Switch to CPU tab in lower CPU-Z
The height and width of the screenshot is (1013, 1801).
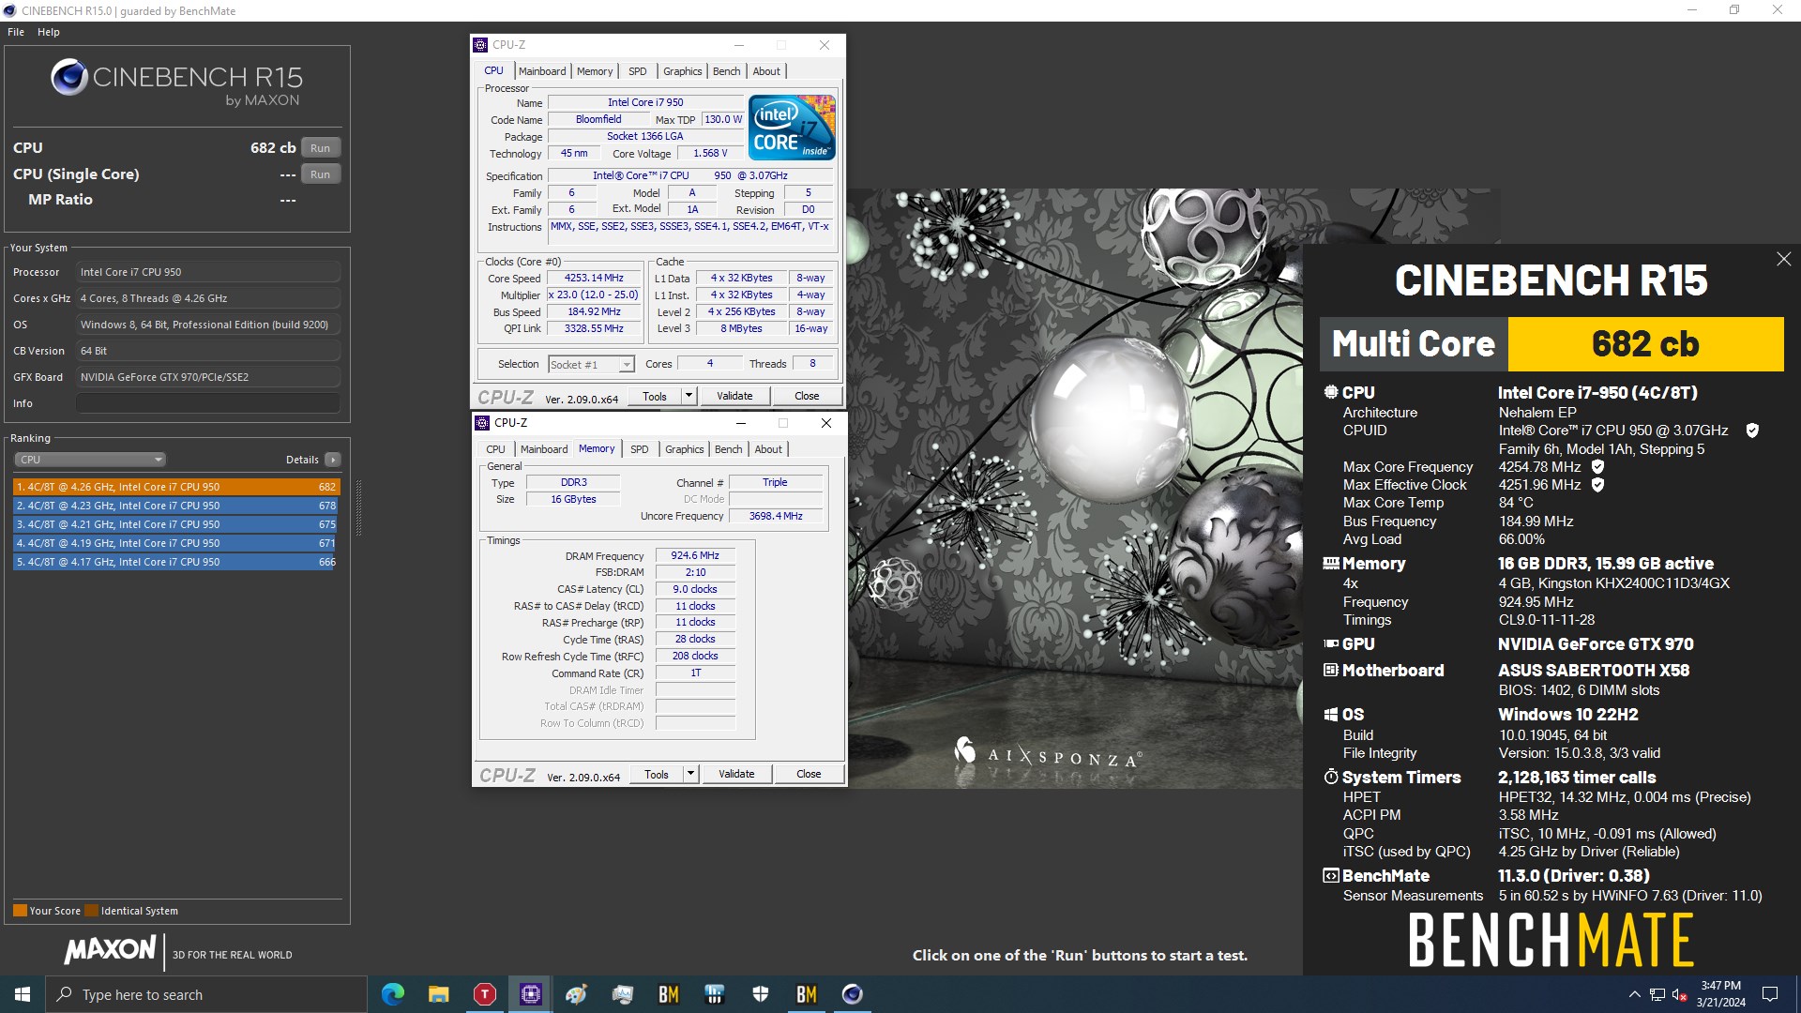495,449
